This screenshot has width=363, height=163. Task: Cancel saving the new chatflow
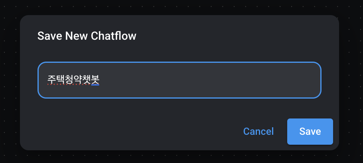[x=258, y=132]
